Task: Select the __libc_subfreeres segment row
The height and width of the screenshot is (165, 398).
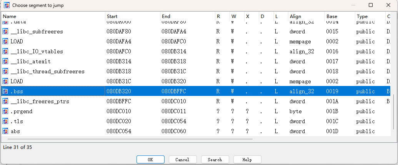Action: [x=196, y=32]
